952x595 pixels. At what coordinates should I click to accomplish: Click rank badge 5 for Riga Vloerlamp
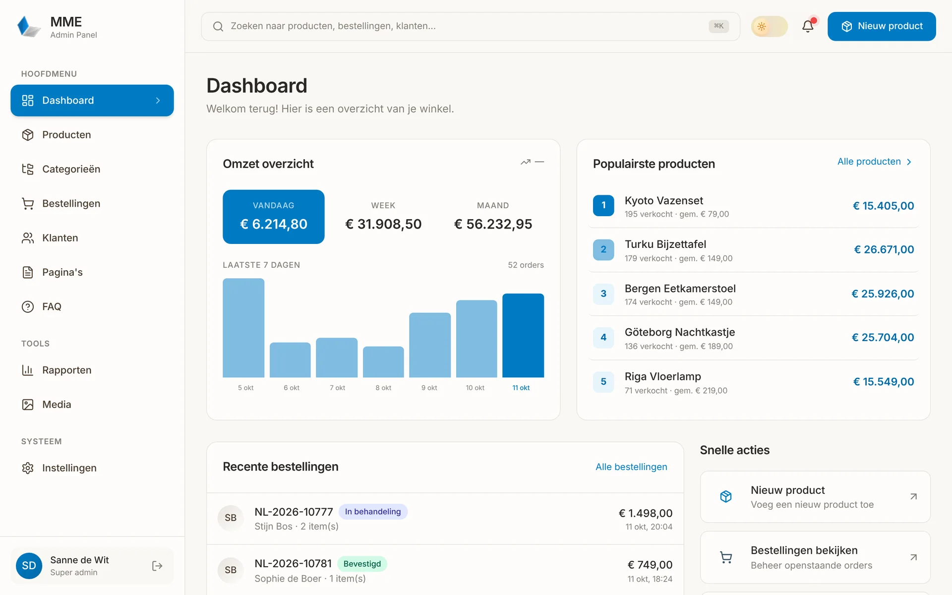click(x=603, y=382)
